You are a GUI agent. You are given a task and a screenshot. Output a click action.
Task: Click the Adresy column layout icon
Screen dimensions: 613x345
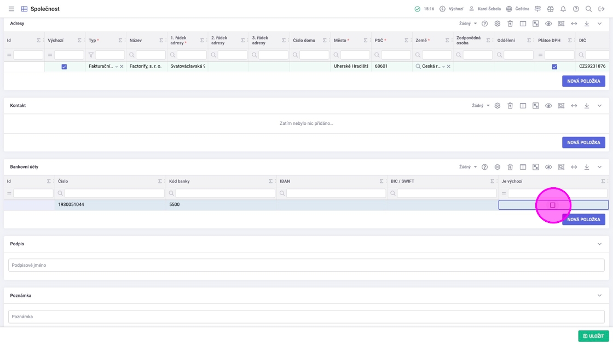pyautogui.click(x=523, y=24)
